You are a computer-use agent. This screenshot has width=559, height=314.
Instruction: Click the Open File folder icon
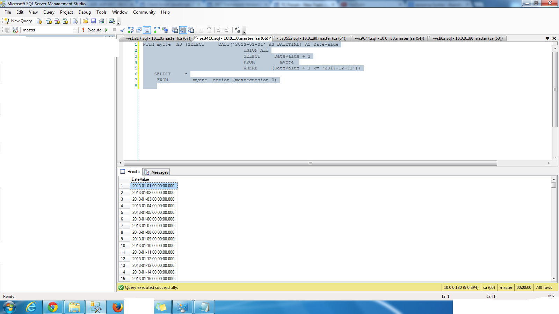click(86, 21)
